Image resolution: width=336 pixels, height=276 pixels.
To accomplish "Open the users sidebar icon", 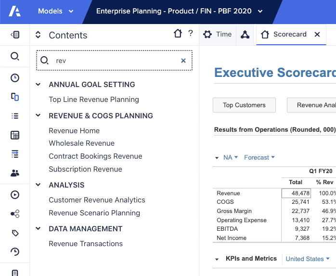I will [15, 173].
